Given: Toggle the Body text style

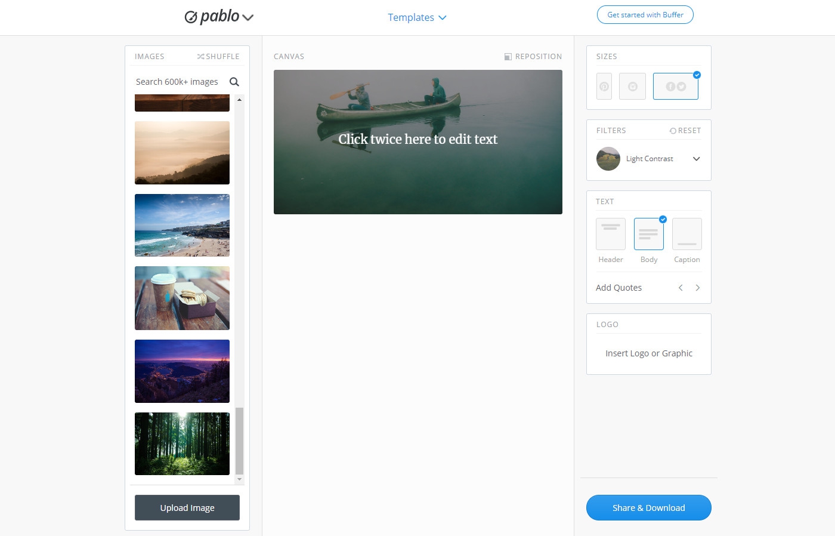Looking at the screenshot, I should point(649,234).
